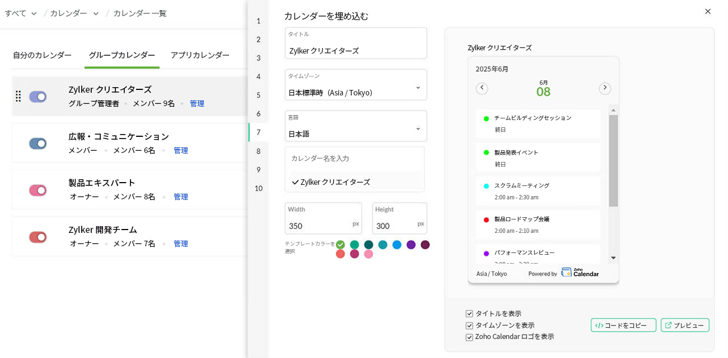Click the 広報・コミュニケーション group name
The width and height of the screenshot is (728, 358).
point(119,136)
